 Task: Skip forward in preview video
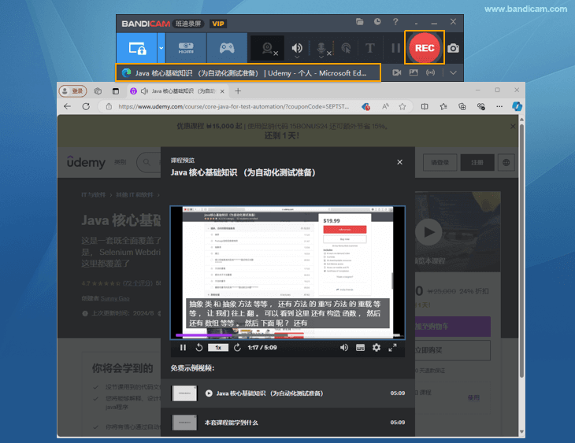[x=237, y=347]
